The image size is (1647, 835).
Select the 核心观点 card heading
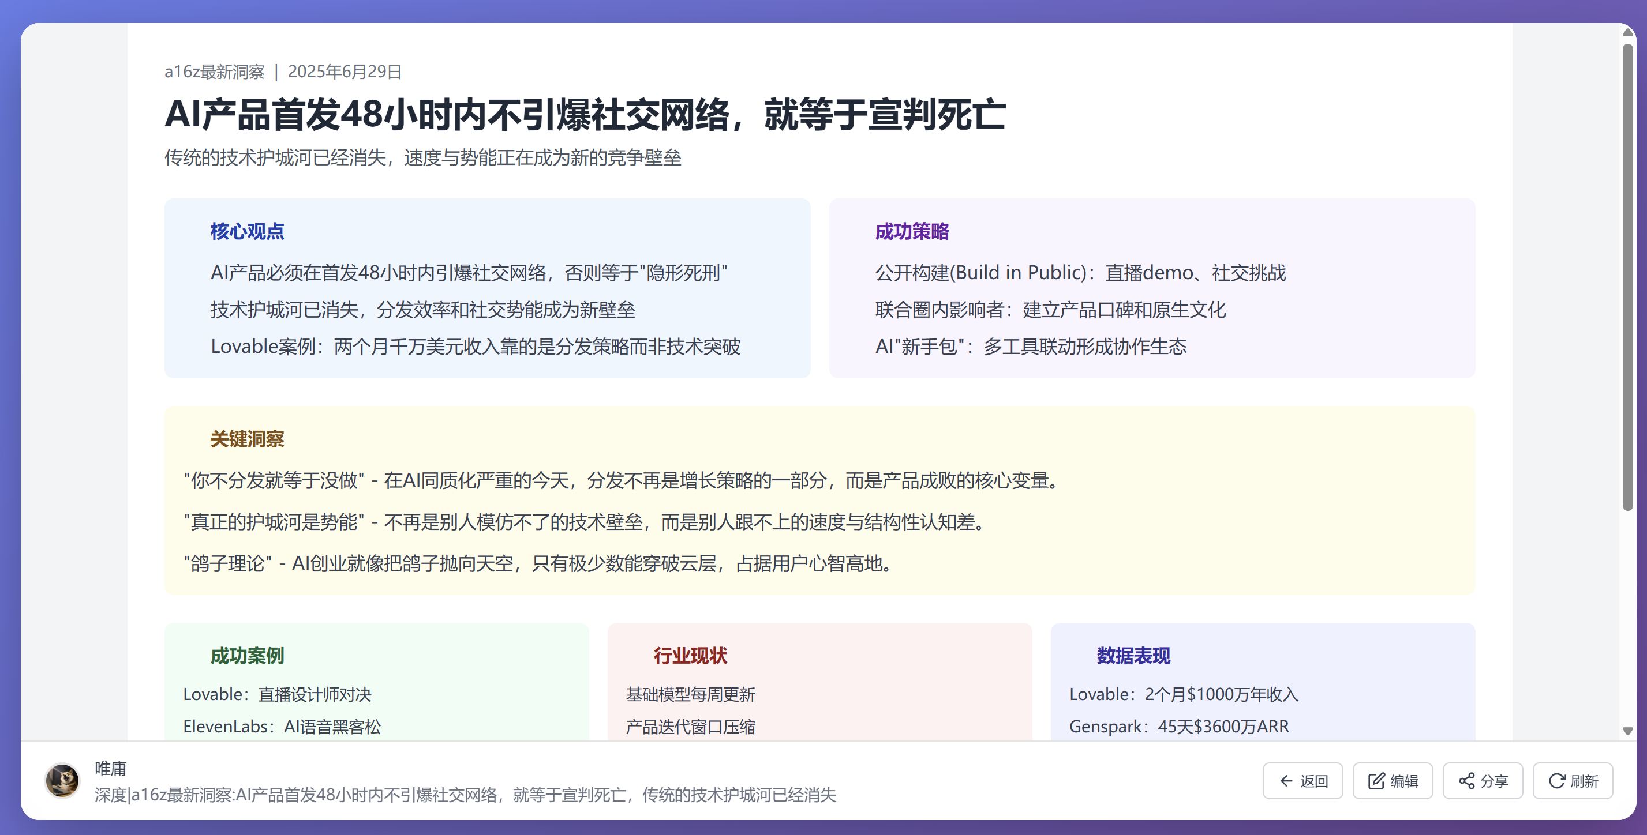pyautogui.click(x=248, y=231)
